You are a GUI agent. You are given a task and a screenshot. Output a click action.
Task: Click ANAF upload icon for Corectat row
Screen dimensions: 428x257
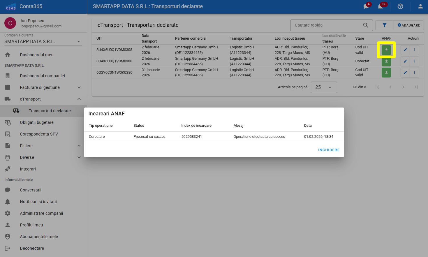point(386,61)
